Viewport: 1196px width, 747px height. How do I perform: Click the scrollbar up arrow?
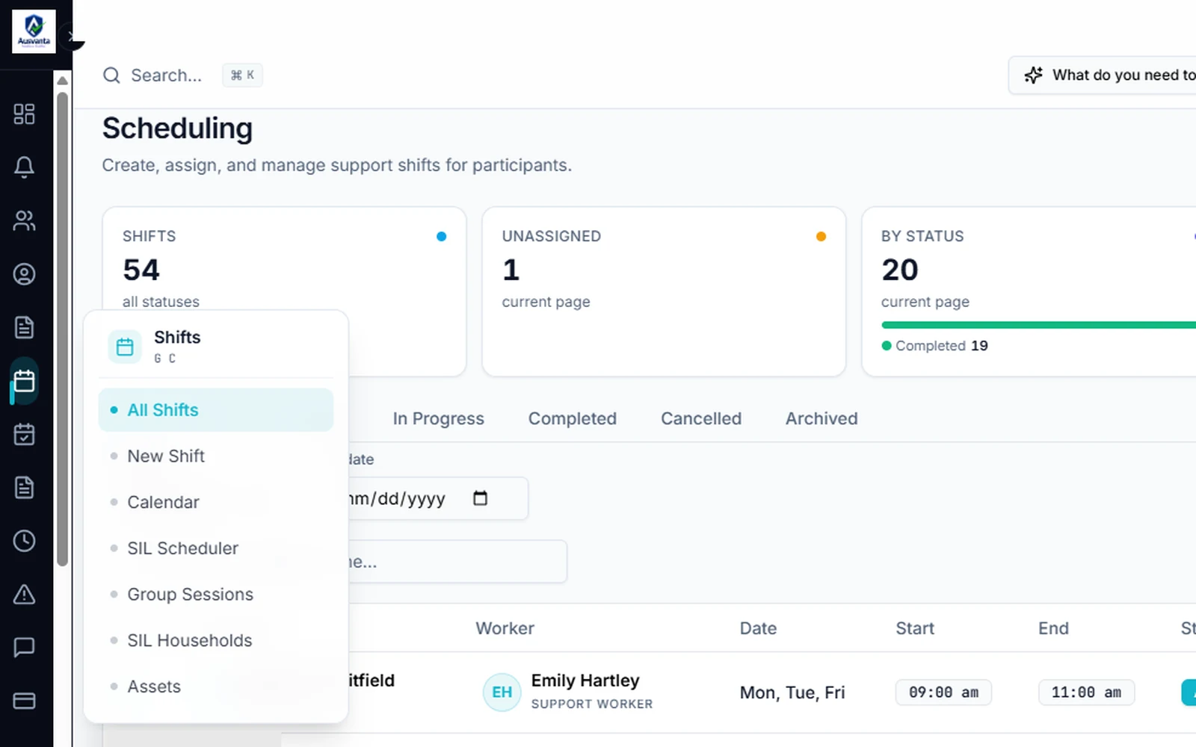tap(63, 81)
